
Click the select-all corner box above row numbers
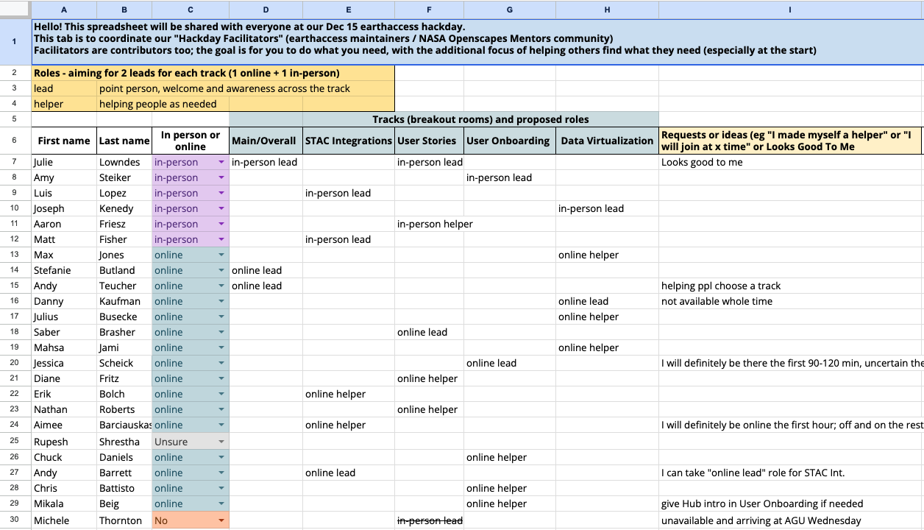click(x=14, y=10)
